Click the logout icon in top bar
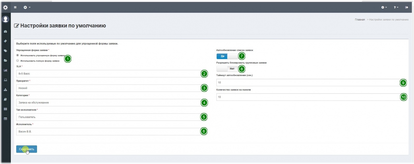Screen dimensions: 414x164 point(406,8)
